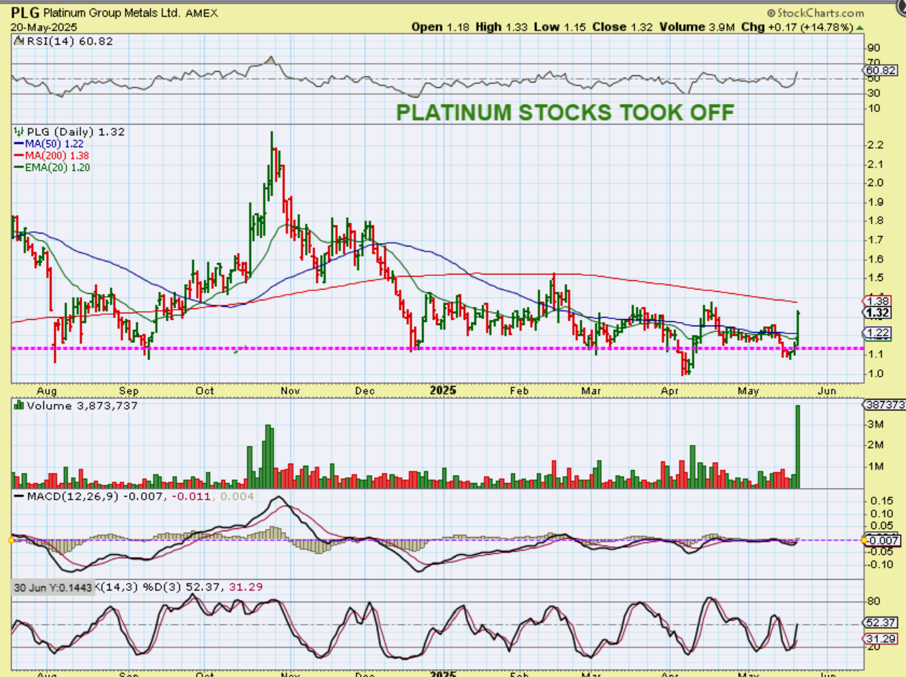Click the -0.007 MACD tag on right axis
The width and height of the screenshot is (906, 677).
click(x=882, y=540)
